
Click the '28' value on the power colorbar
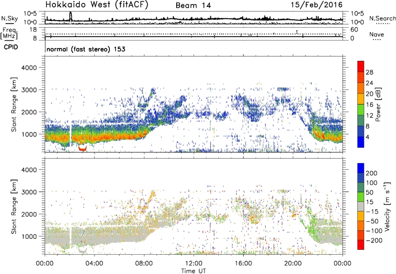369,72
